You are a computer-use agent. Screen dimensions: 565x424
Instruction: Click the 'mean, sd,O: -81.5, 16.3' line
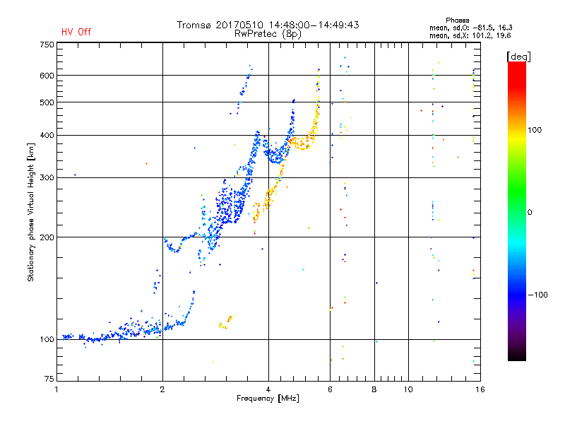[470, 28]
